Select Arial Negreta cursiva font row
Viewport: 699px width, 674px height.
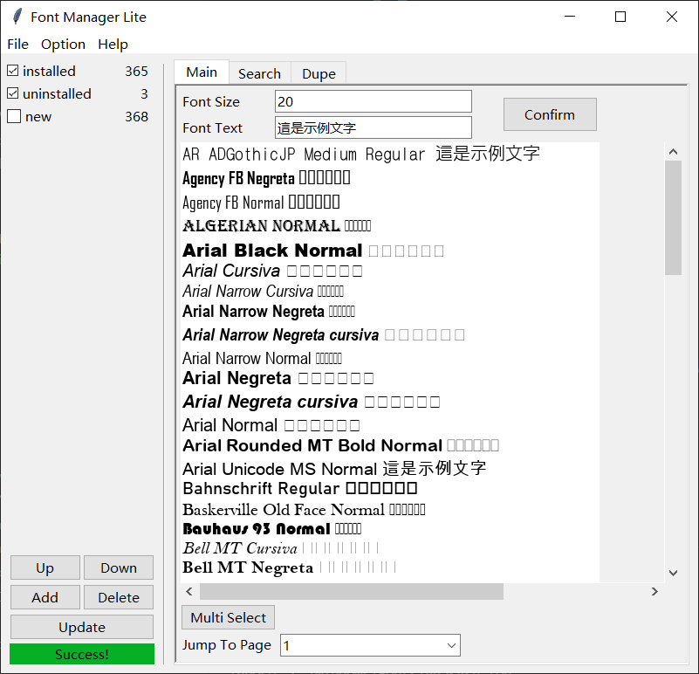(312, 402)
